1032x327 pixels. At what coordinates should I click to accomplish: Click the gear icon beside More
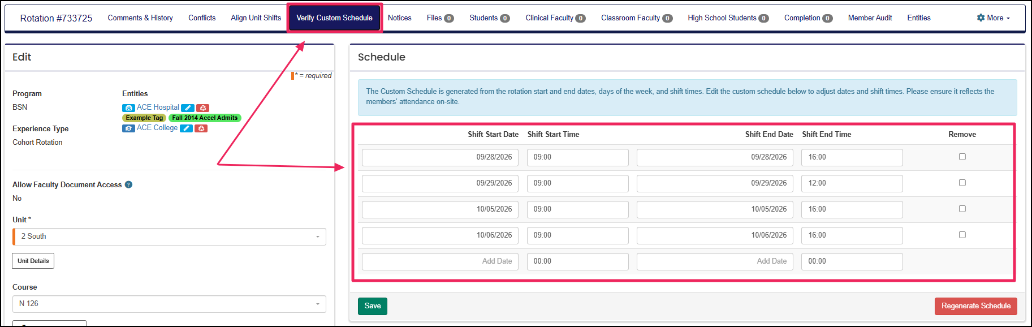click(981, 18)
